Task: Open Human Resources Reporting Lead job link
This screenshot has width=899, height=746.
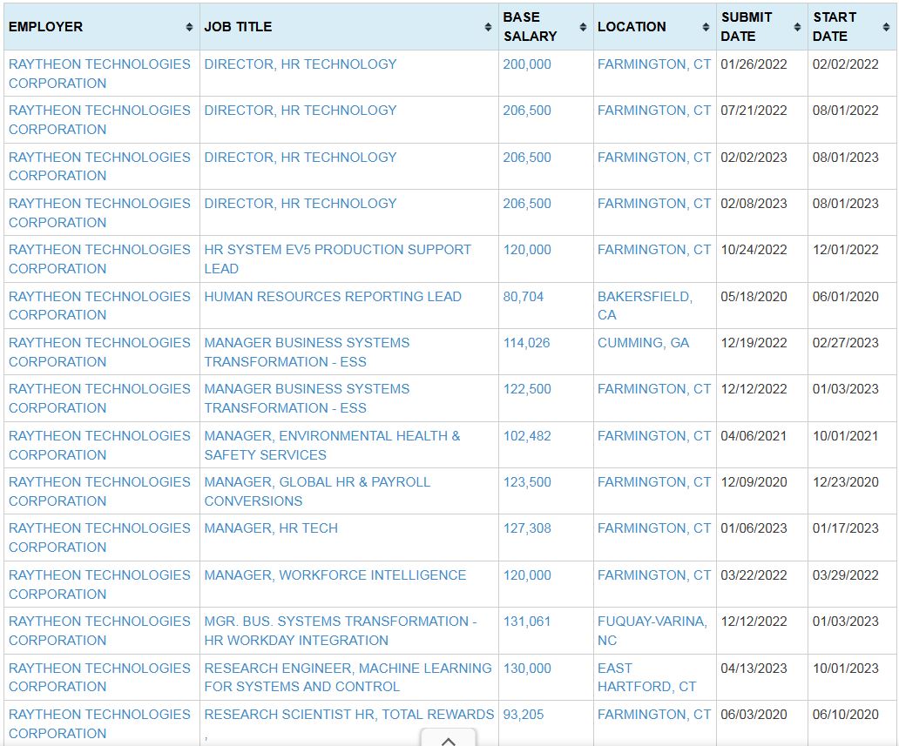Action: click(333, 296)
